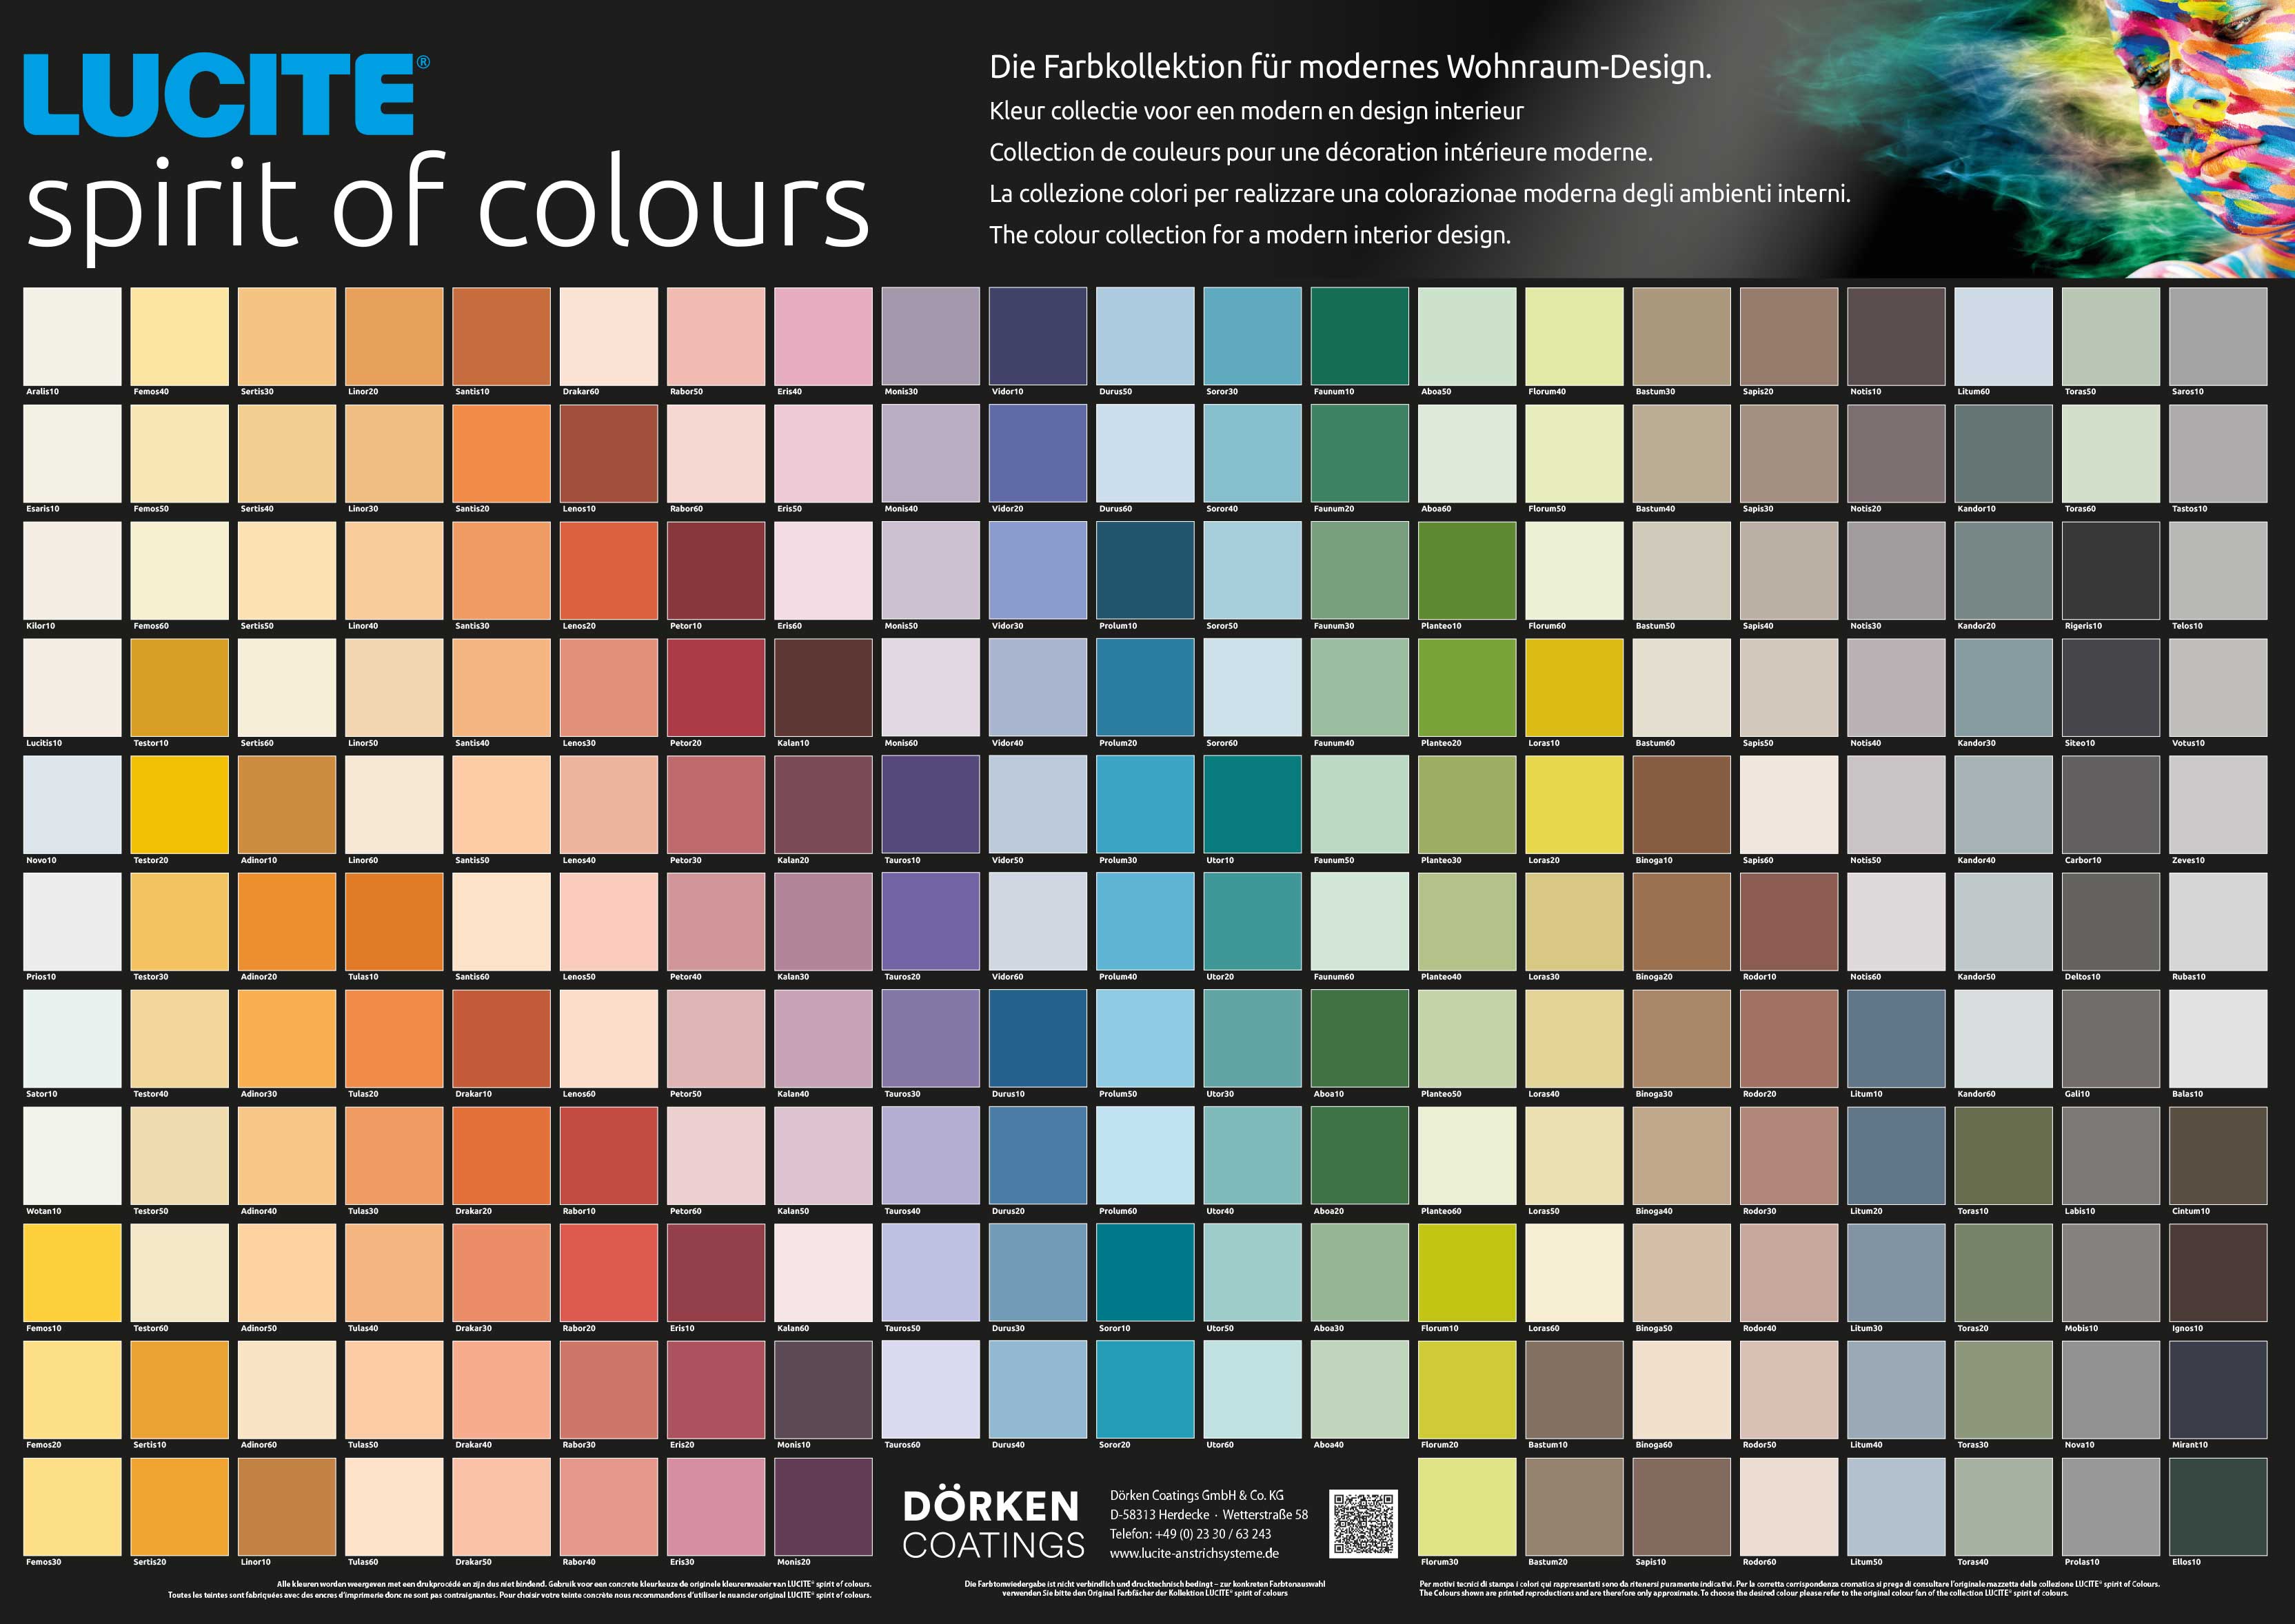Pick the Kalan10 dark brown swatch
Screen dimensions: 2295x1624
point(823,687)
